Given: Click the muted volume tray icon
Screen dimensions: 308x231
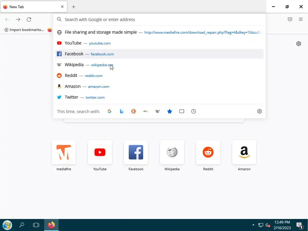Looking at the screenshot, I should tap(268, 225).
